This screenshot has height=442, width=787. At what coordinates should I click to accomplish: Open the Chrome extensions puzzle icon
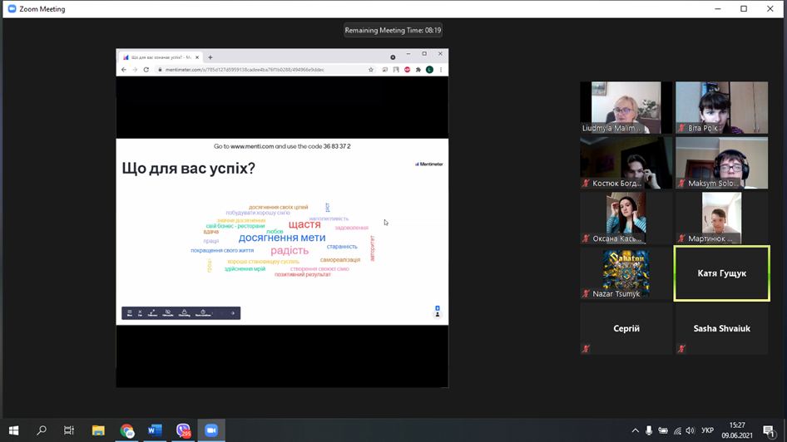pyautogui.click(x=418, y=70)
